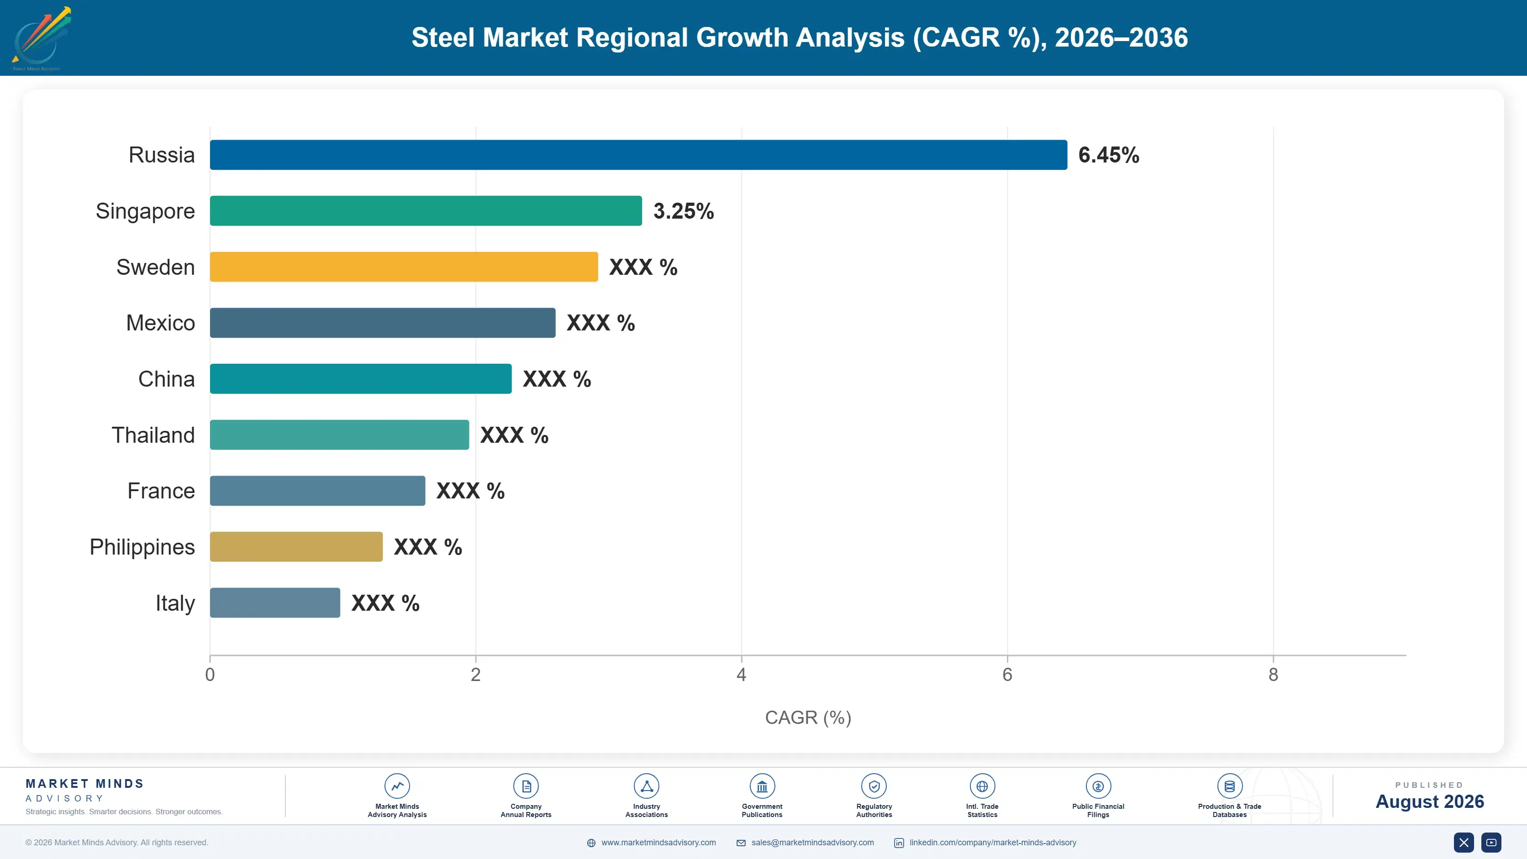The height and width of the screenshot is (859, 1527).
Task: Click the Industry Associations icon
Action: pos(646,786)
